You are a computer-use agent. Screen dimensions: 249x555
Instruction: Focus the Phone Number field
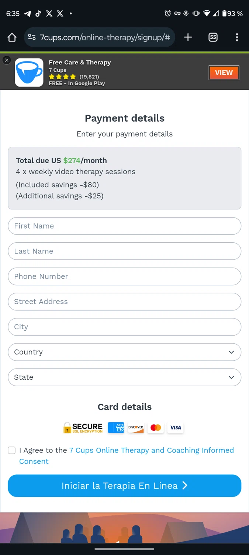124,276
